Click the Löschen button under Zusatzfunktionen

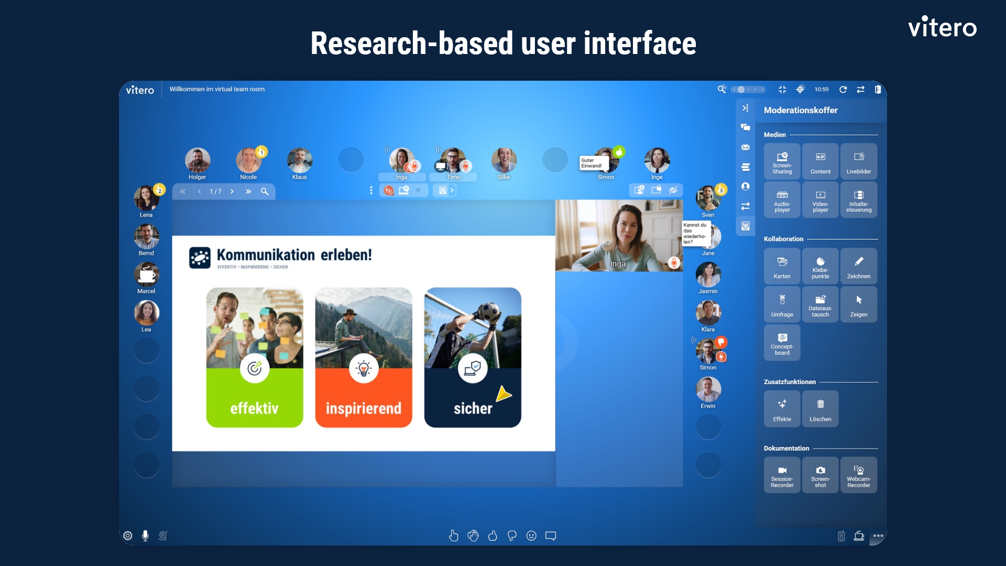(x=821, y=409)
